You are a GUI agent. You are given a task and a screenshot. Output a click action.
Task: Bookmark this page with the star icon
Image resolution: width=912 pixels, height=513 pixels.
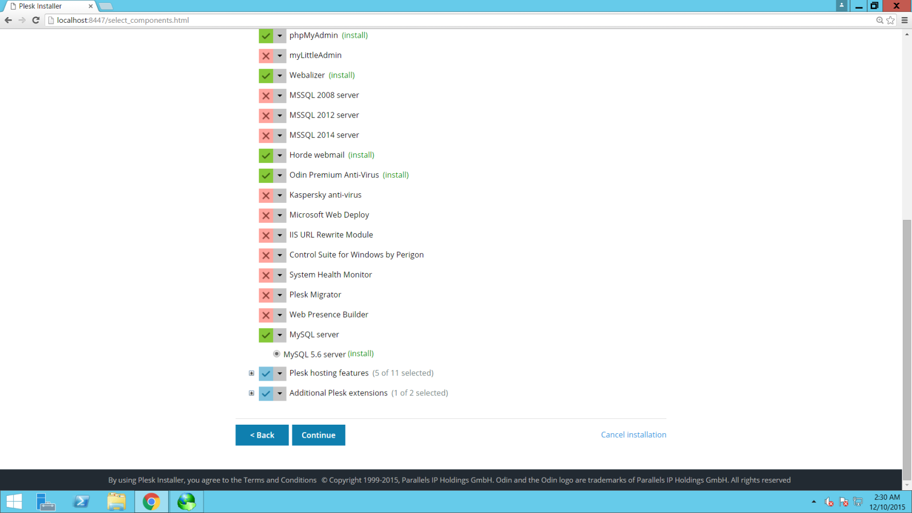tap(891, 20)
